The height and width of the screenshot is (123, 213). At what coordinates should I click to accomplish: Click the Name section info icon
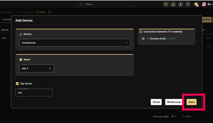[21, 60]
